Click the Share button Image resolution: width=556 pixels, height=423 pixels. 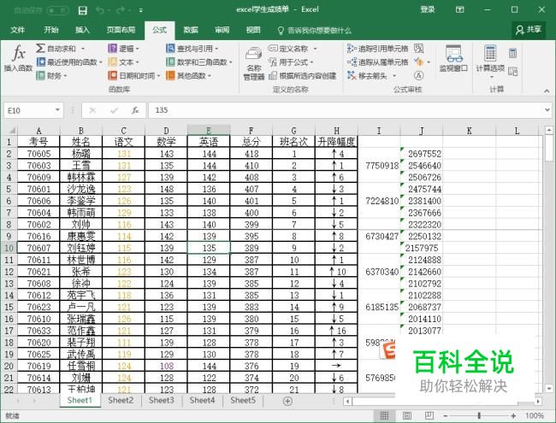click(529, 30)
